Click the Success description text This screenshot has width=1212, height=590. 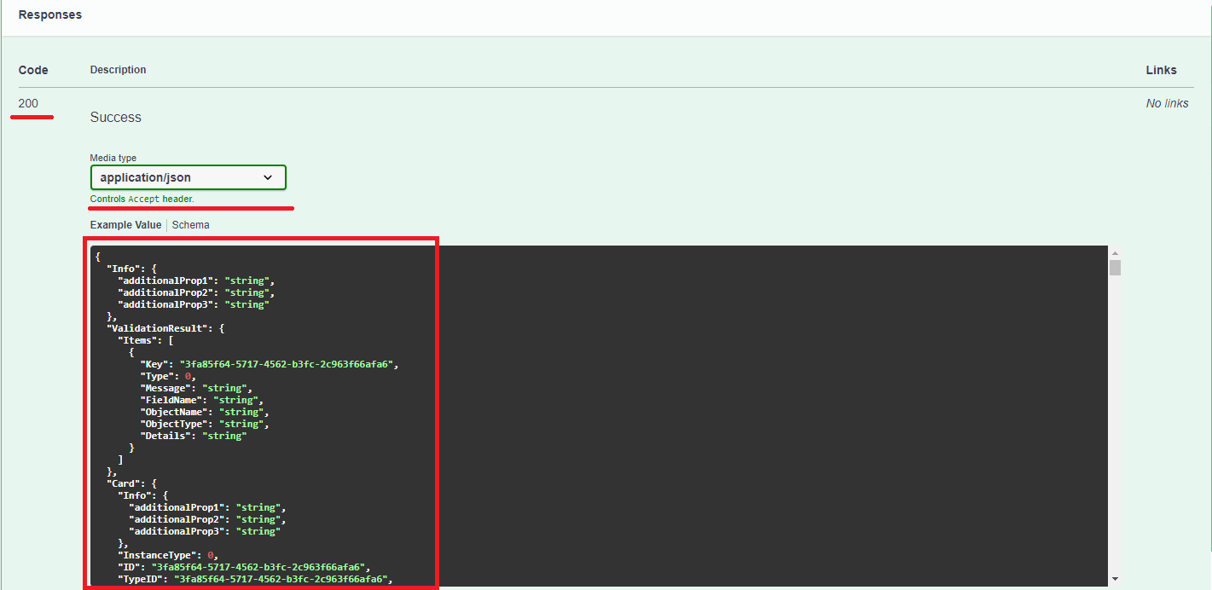pyautogui.click(x=116, y=118)
